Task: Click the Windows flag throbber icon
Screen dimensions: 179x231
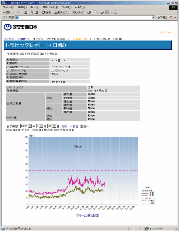Action: [173, 7]
